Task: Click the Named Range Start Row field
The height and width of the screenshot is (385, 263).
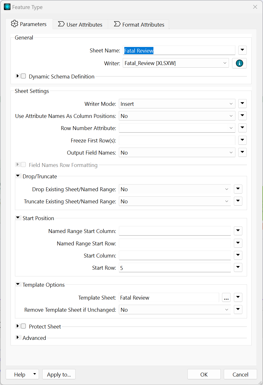Action: [175, 243]
